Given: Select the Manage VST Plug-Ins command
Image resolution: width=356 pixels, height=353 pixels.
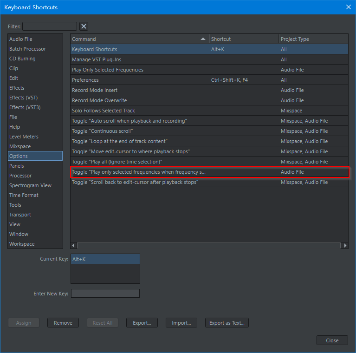Looking at the screenshot, I should point(139,59).
